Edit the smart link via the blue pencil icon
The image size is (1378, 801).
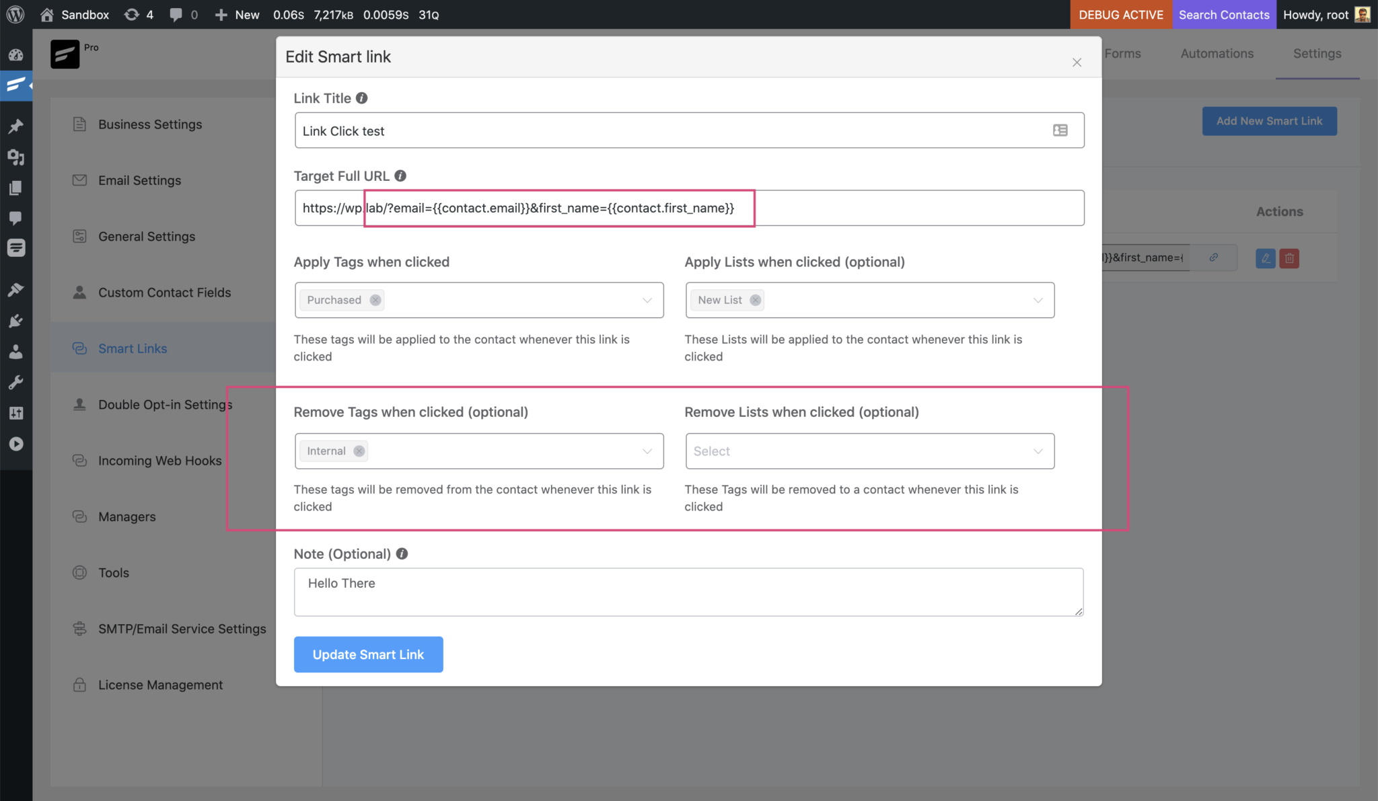(1266, 258)
